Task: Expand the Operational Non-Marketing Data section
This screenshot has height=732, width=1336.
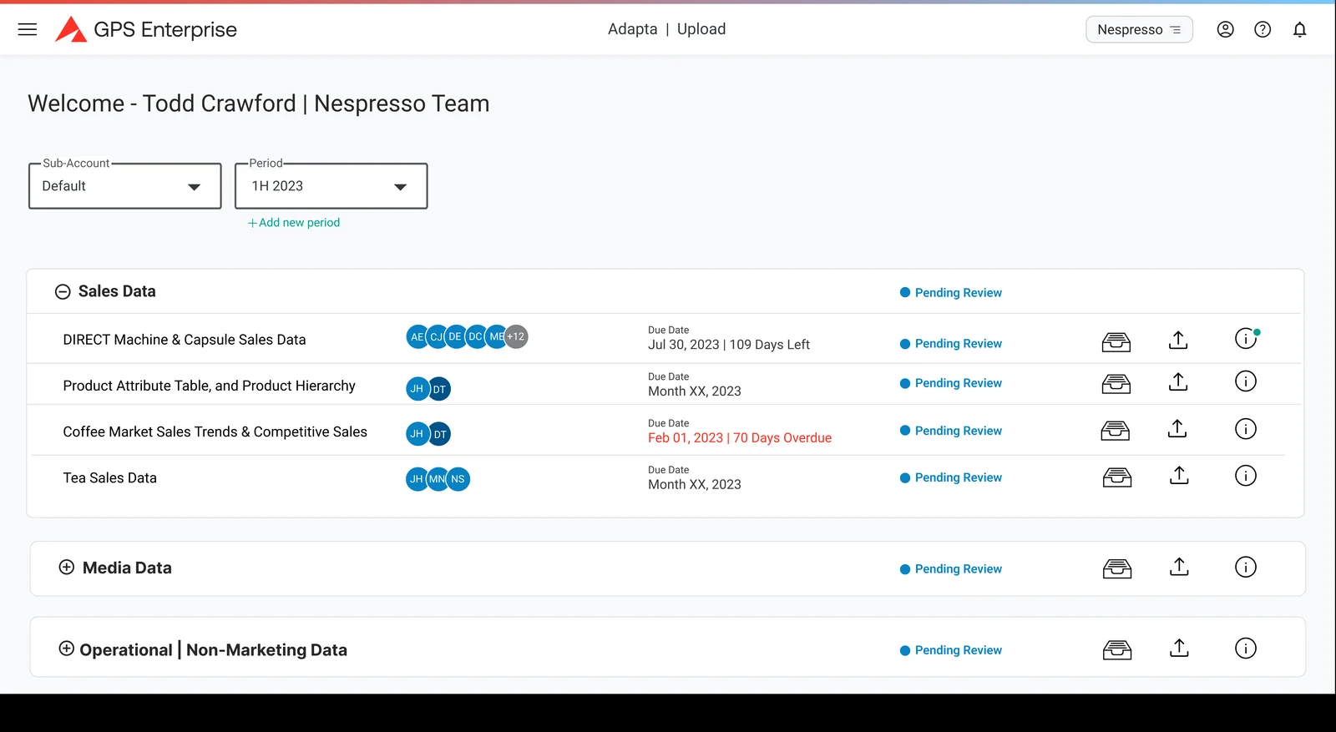Action: click(67, 649)
